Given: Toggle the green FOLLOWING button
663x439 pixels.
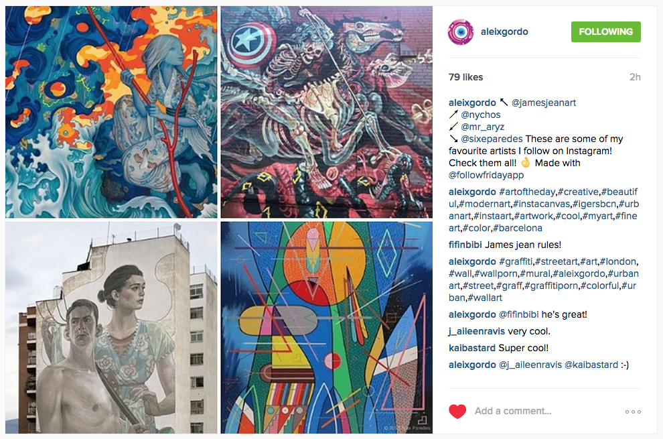Looking at the screenshot, I should coord(605,32).
